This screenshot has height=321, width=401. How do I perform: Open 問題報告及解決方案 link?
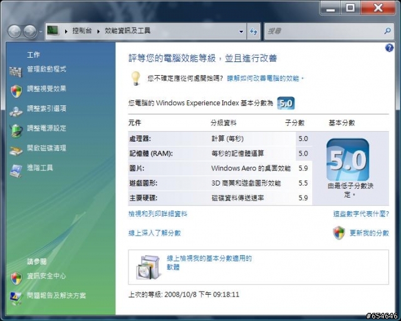click(56, 295)
